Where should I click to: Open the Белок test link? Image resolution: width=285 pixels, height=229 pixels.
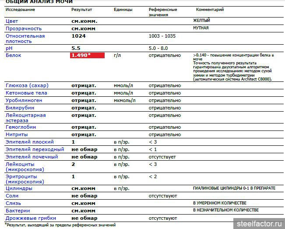coord(13,55)
